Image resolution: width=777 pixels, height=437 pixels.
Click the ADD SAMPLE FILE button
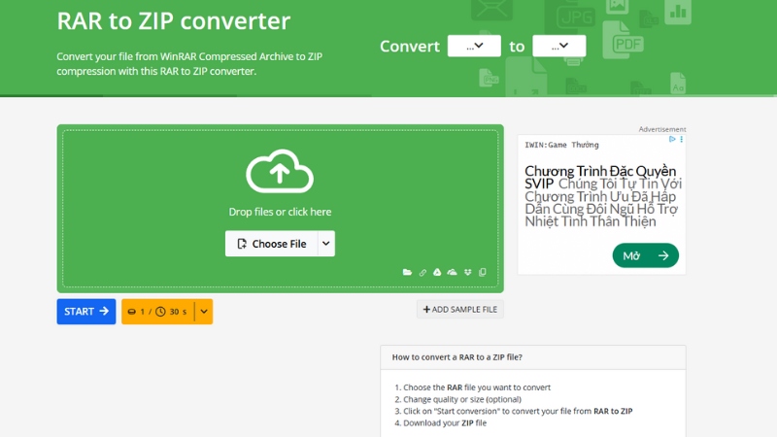tap(460, 309)
